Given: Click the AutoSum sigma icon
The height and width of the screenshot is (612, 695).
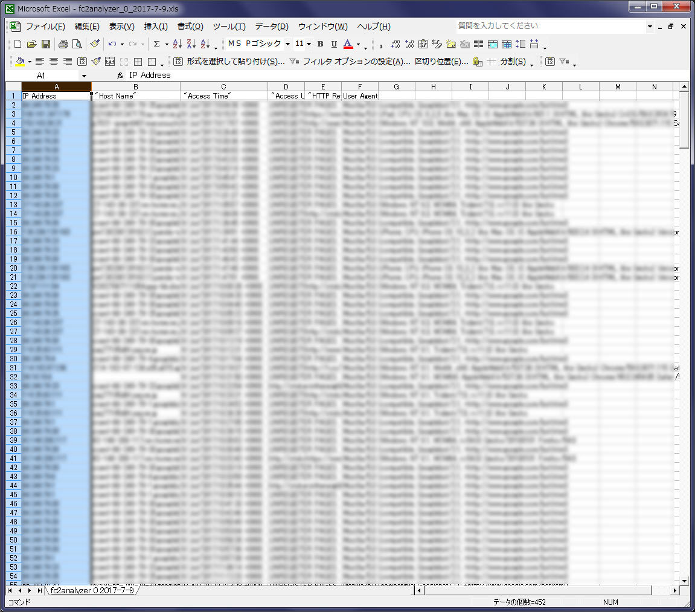Looking at the screenshot, I should [156, 44].
